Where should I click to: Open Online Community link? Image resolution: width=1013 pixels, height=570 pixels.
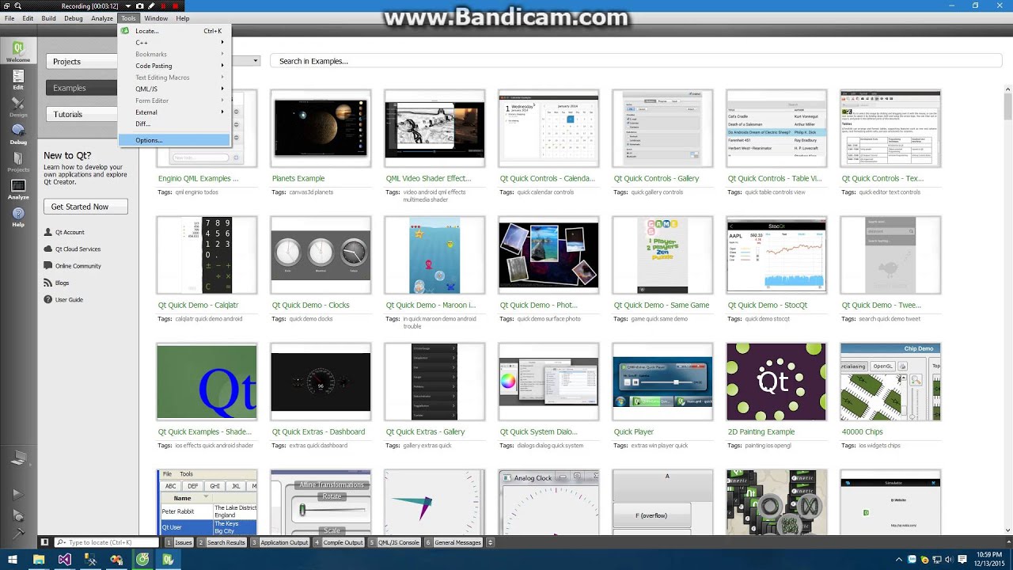(78, 266)
